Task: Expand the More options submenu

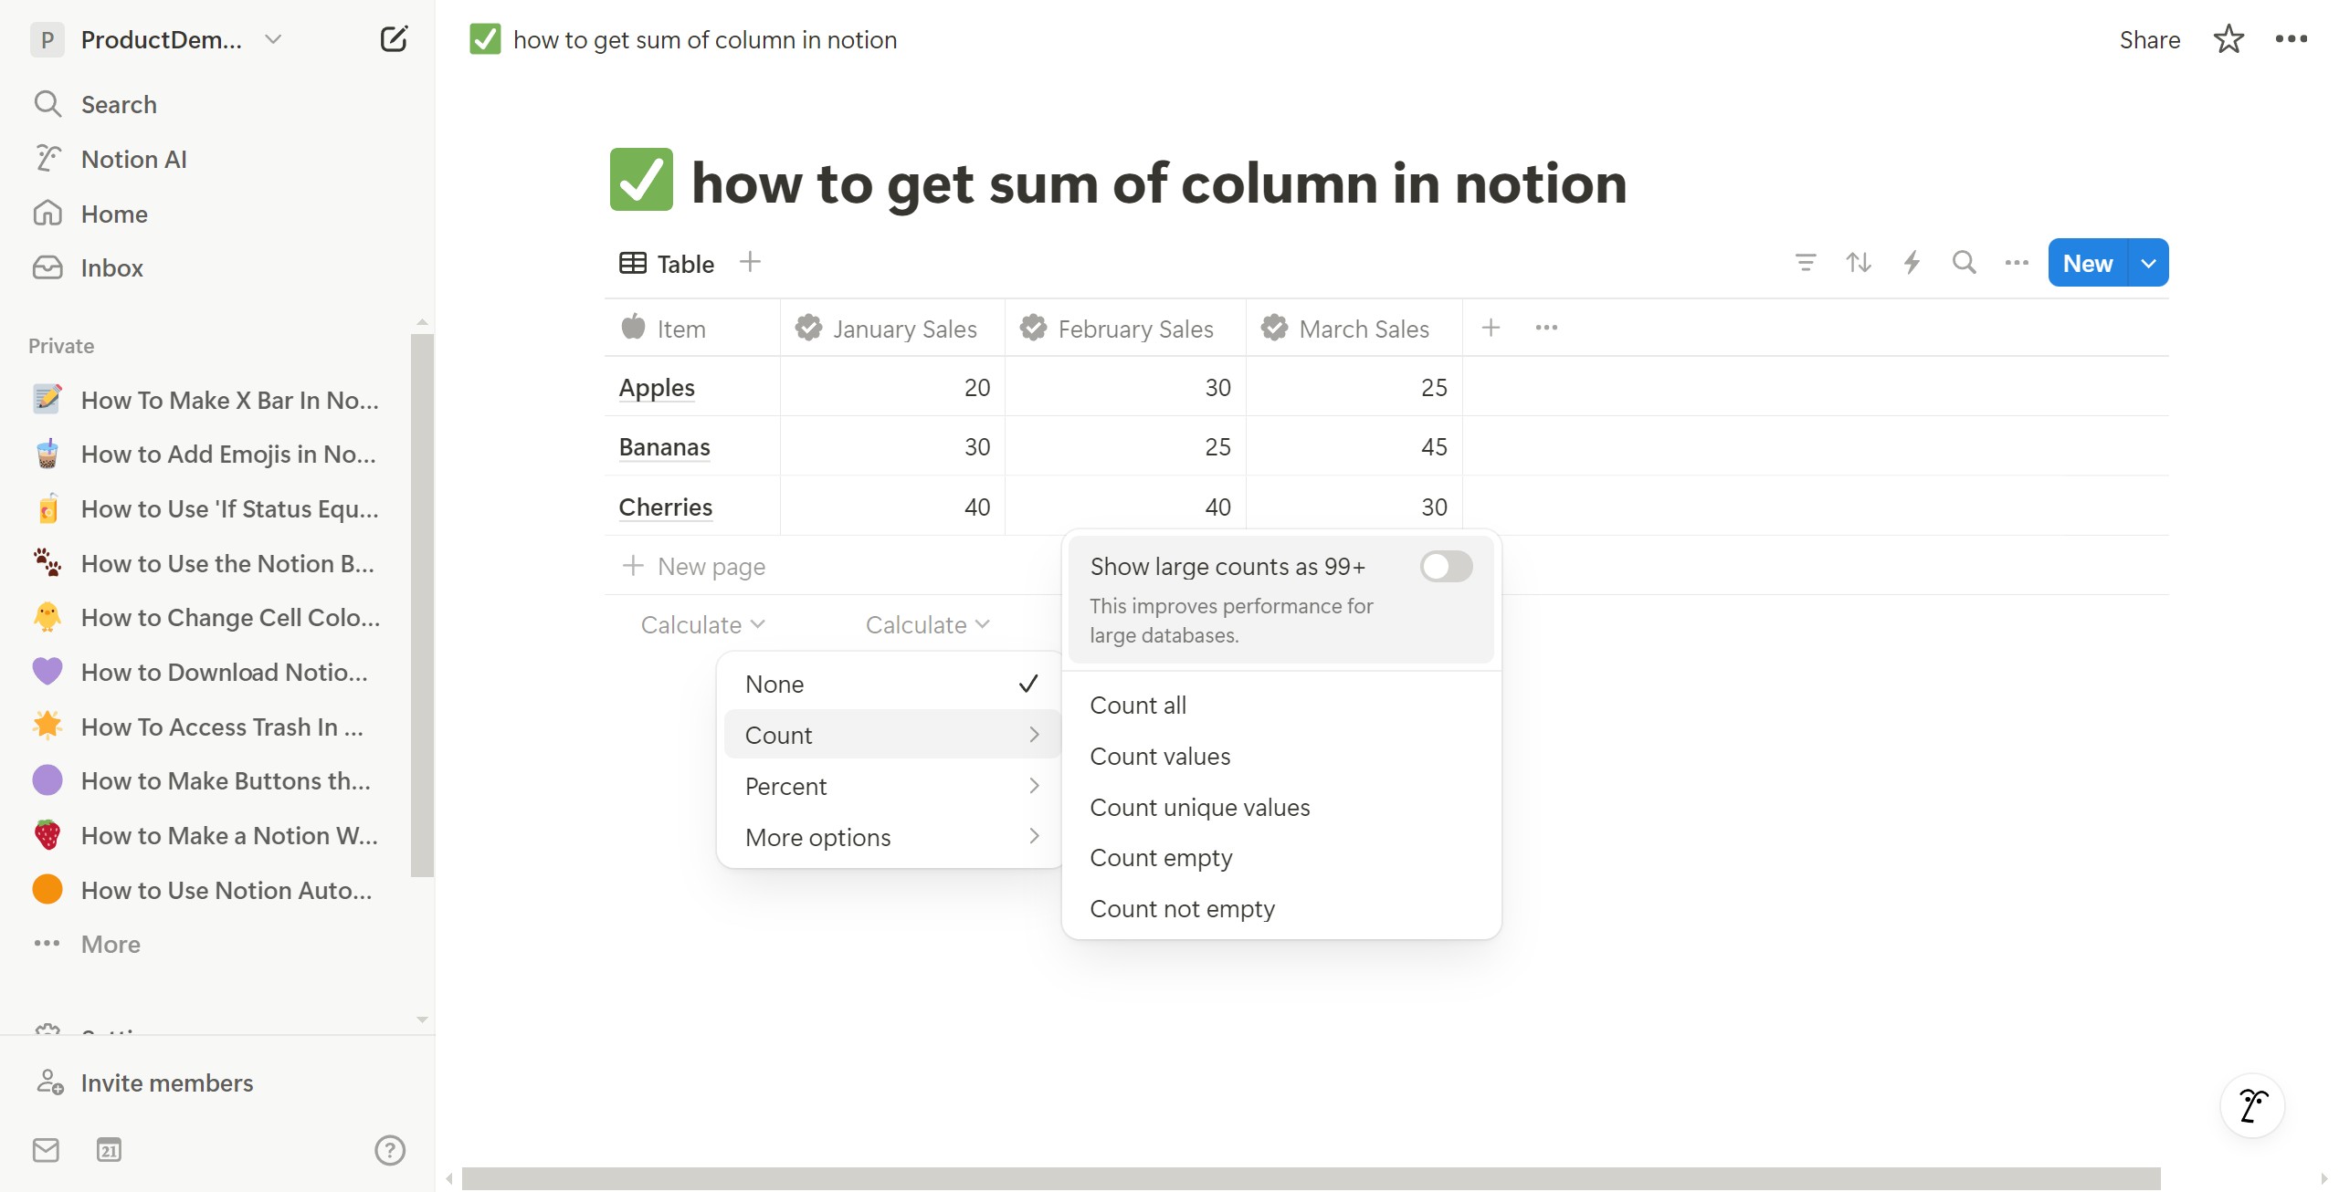Action: (x=891, y=837)
